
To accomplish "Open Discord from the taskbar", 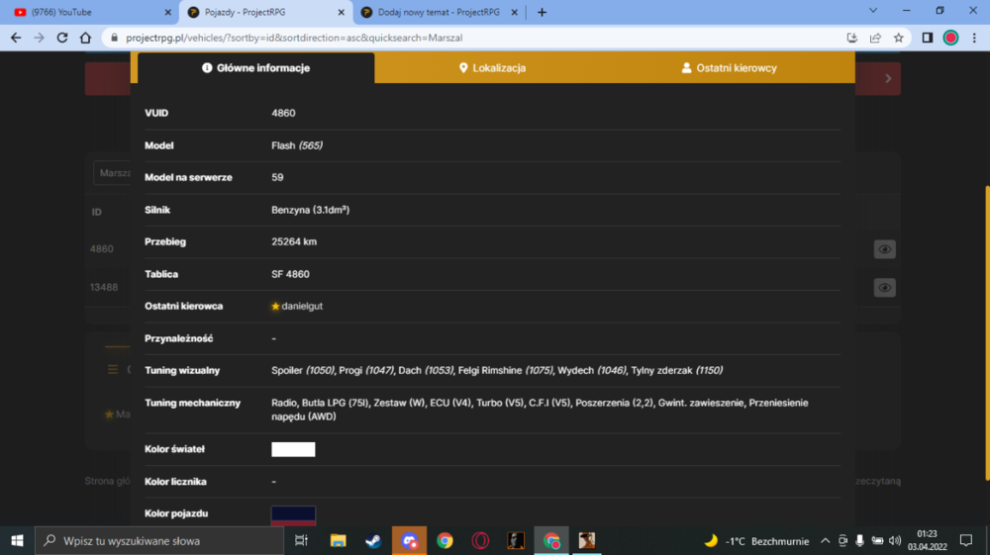I will [x=409, y=540].
